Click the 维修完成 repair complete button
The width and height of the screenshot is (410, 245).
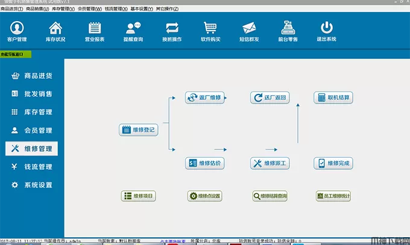333,163
